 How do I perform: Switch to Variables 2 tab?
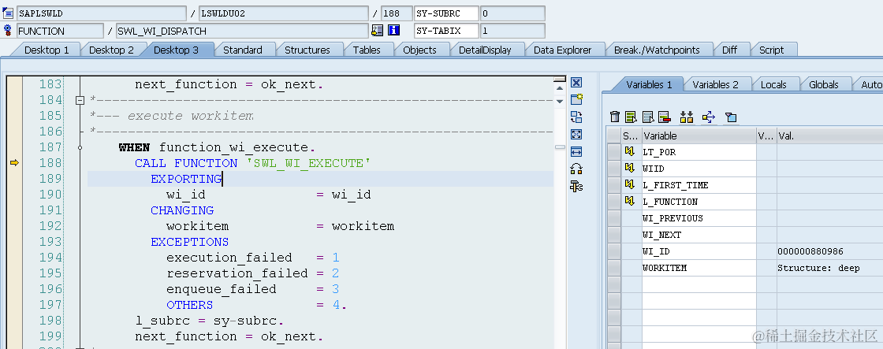[715, 84]
